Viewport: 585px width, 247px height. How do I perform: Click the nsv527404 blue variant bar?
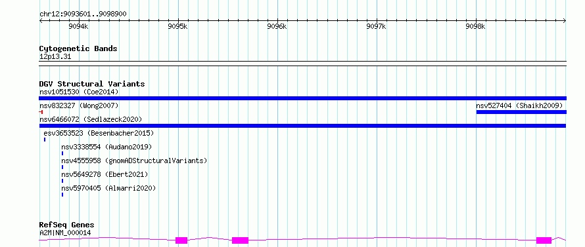click(x=522, y=112)
